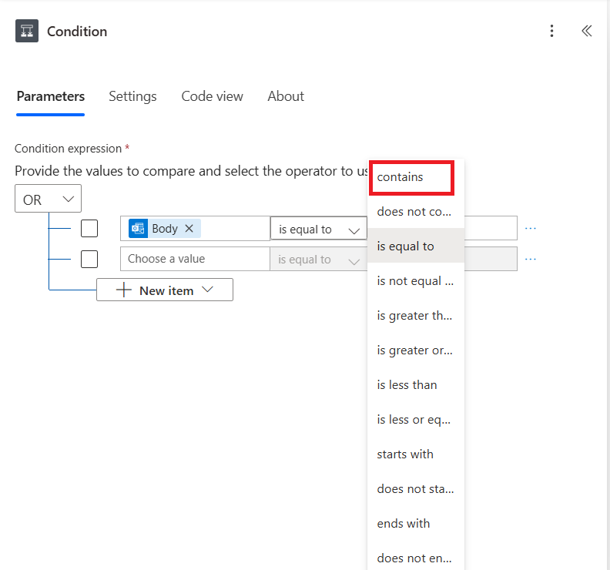The height and width of the screenshot is (570, 610).
Task: Collapse the panel with the double chevron
Action: pos(587,31)
